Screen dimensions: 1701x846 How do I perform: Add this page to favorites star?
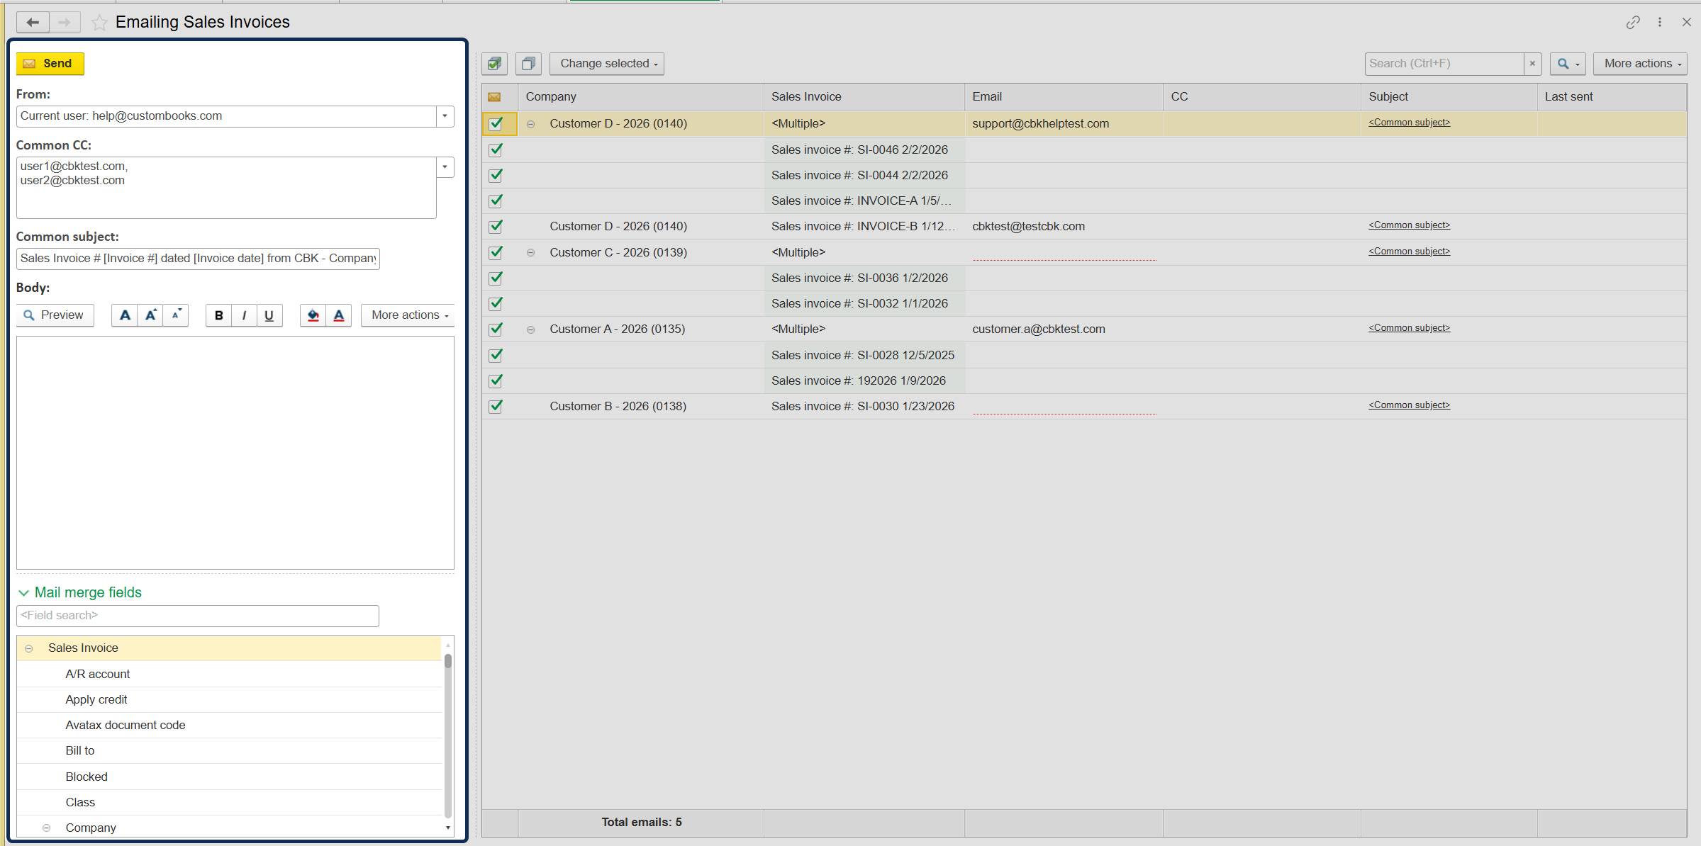[100, 23]
